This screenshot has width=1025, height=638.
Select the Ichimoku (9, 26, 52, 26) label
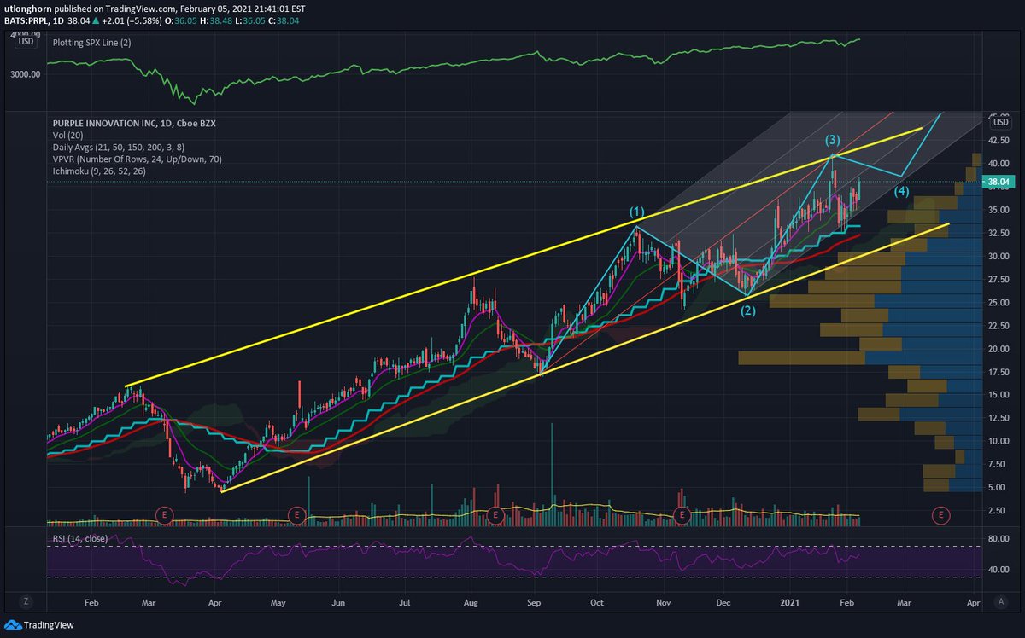(x=101, y=171)
